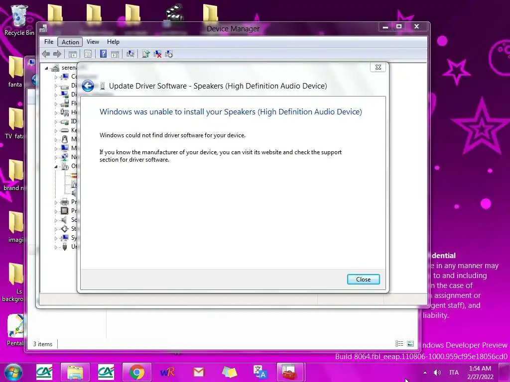Screen dimensions: 510x382
Task: Toggle the Show/Hide Console Tree toolbar icon
Action: tap(73, 54)
